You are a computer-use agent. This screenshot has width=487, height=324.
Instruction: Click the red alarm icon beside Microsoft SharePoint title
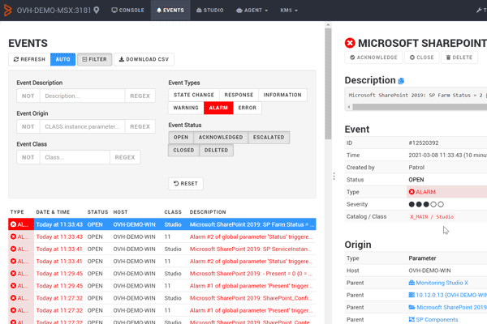(x=350, y=43)
